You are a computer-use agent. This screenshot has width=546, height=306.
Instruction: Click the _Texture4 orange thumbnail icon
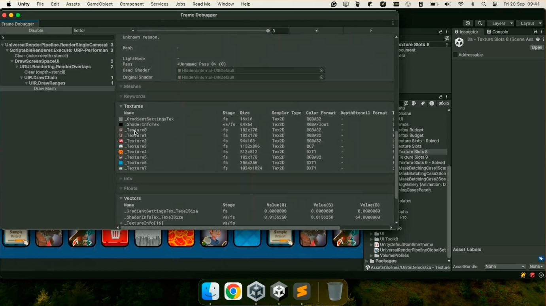pos(121,152)
